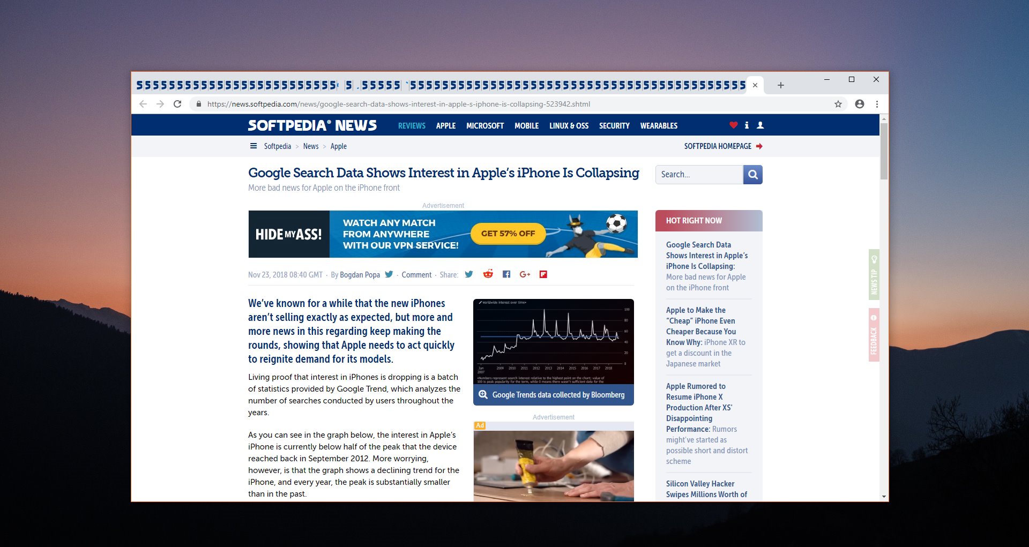Focus the Search input field

(x=699, y=175)
